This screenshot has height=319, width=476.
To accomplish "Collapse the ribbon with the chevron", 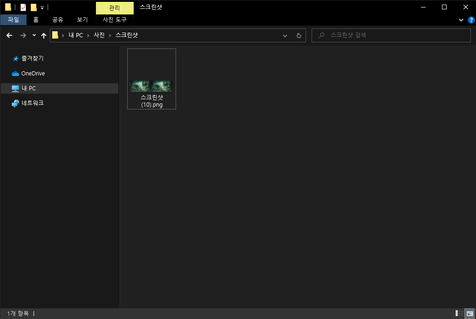I will click(x=461, y=20).
